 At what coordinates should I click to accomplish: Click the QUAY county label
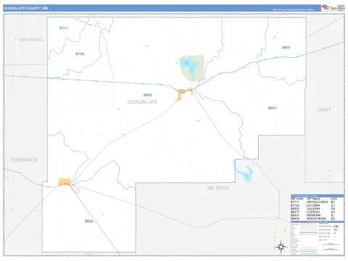pyautogui.click(x=324, y=109)
